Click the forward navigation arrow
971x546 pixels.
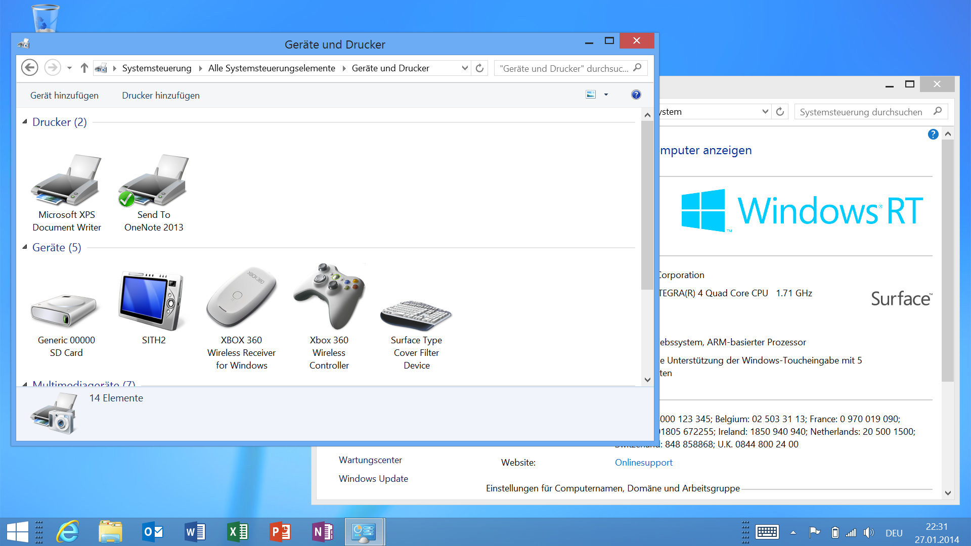(x=53, y=67)
